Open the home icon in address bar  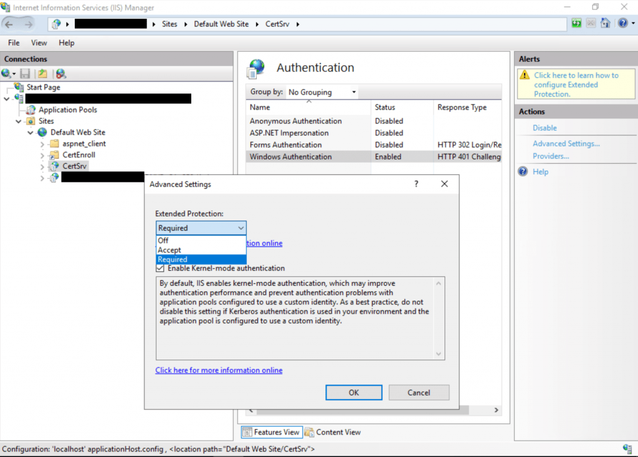pos(606,23)
